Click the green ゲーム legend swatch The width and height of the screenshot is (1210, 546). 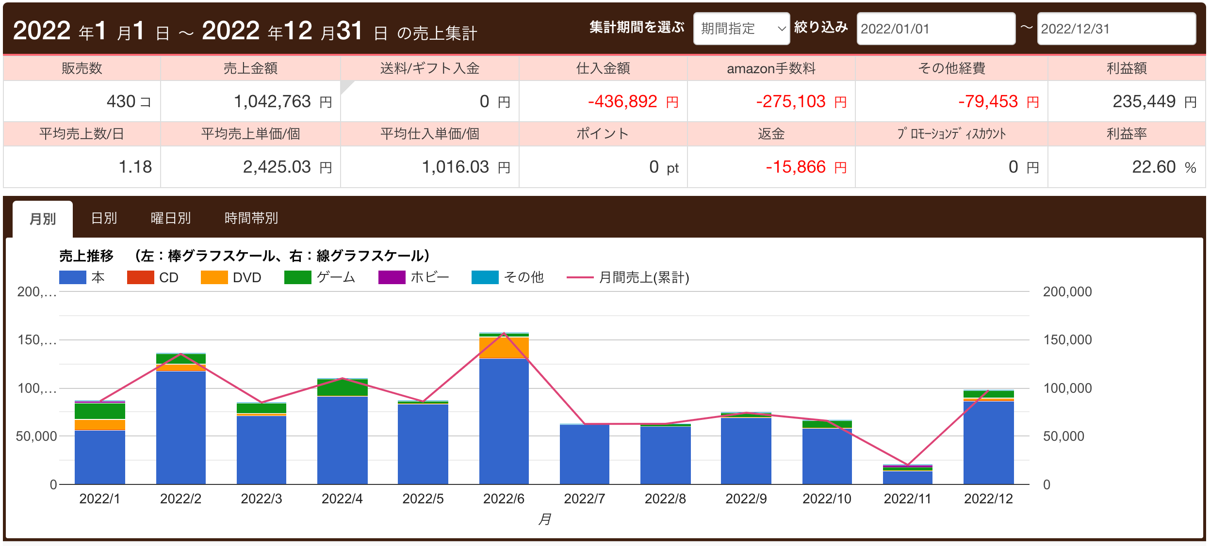[x=297, y=277]
